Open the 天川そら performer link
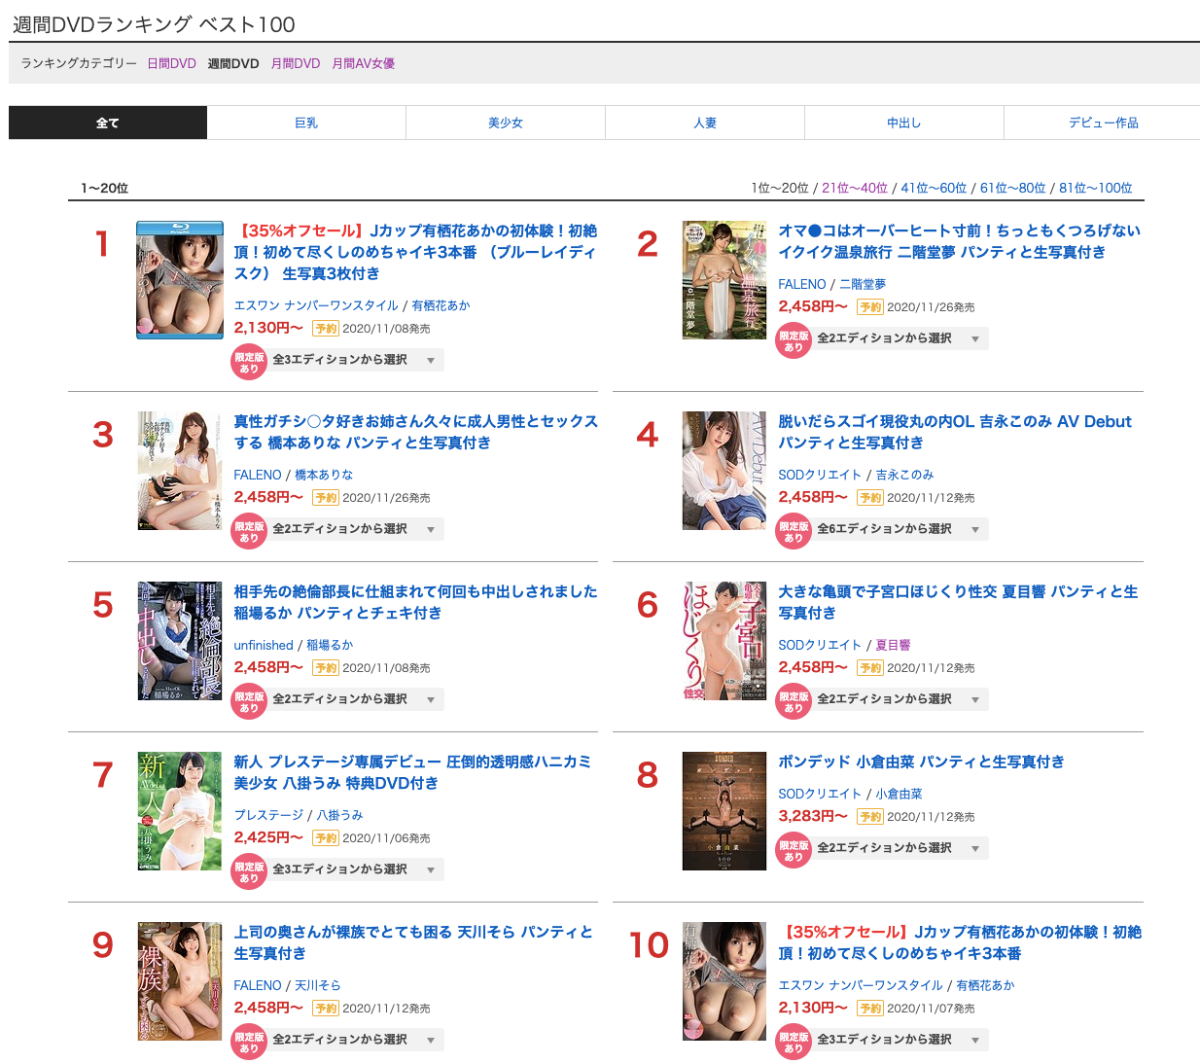The height and width of the screenshot is (1064, 1200). 318,985
